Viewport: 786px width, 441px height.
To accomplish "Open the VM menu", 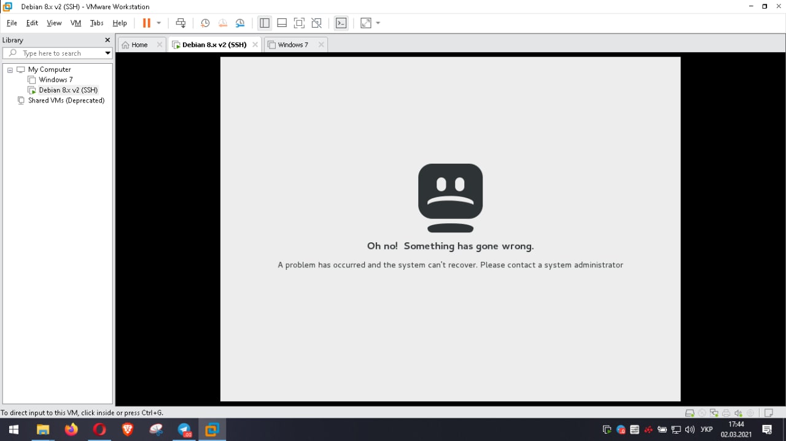I will click(76, 23).
